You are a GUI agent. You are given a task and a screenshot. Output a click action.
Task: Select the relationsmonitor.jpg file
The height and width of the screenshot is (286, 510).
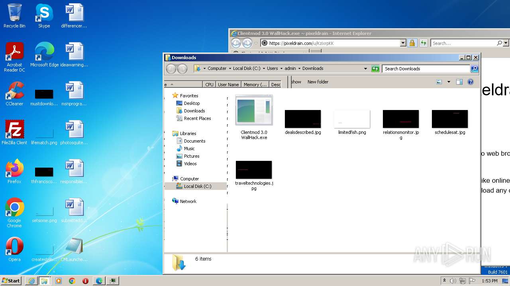pyautogui.click(x=401, y=125)
